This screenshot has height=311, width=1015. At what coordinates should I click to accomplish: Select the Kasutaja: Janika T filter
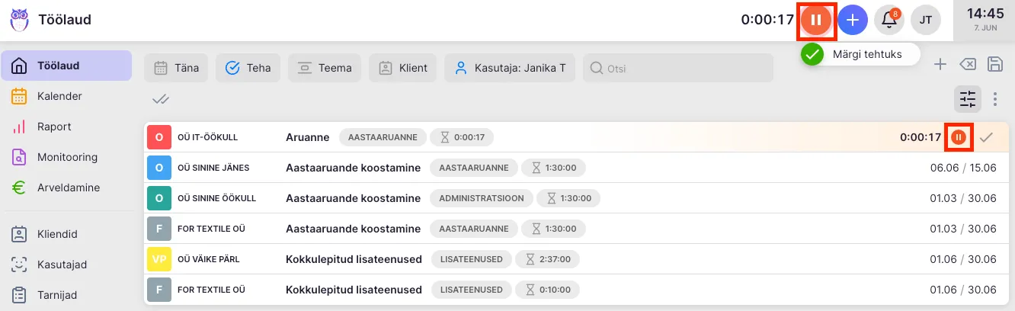pos(510,68)
